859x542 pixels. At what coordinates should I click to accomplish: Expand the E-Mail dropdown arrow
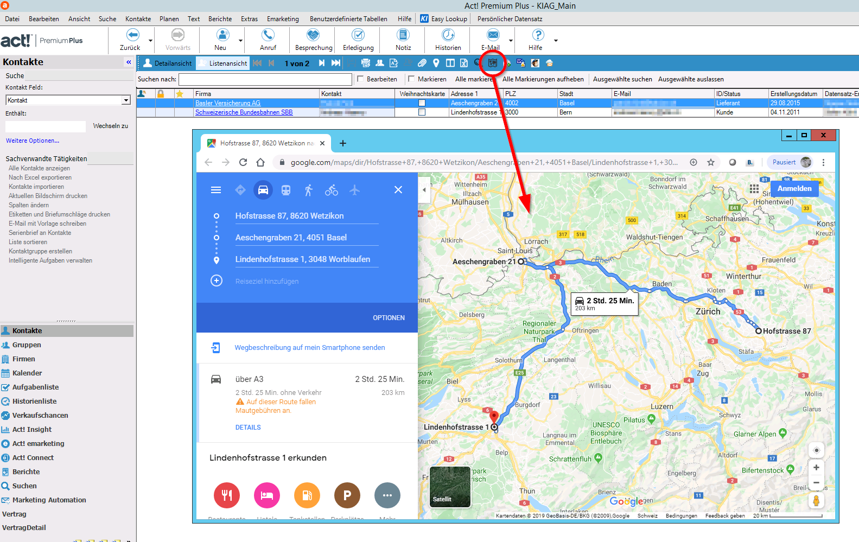point(511,41)
